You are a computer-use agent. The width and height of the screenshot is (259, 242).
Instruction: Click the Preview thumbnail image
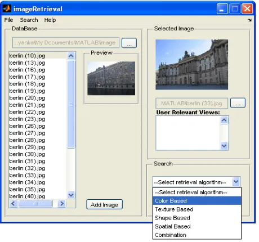click(x=111, y=78)
